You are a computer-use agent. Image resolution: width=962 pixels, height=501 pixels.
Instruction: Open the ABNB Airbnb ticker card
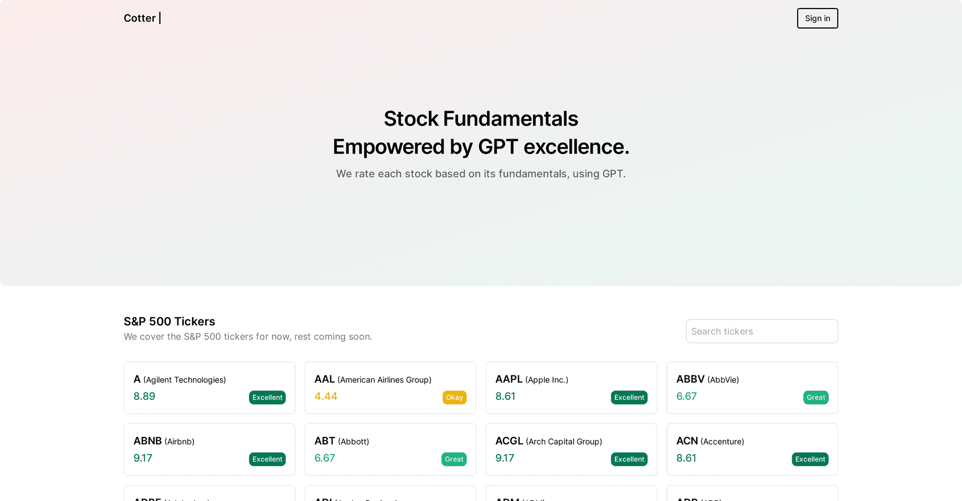(209, 449)
